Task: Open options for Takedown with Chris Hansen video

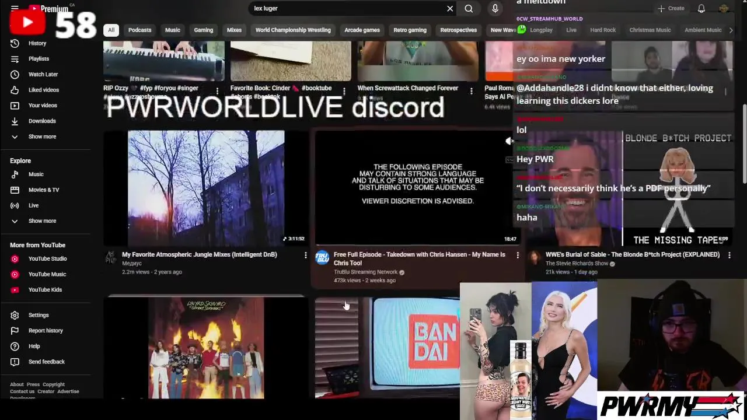Action: (517, 255)
